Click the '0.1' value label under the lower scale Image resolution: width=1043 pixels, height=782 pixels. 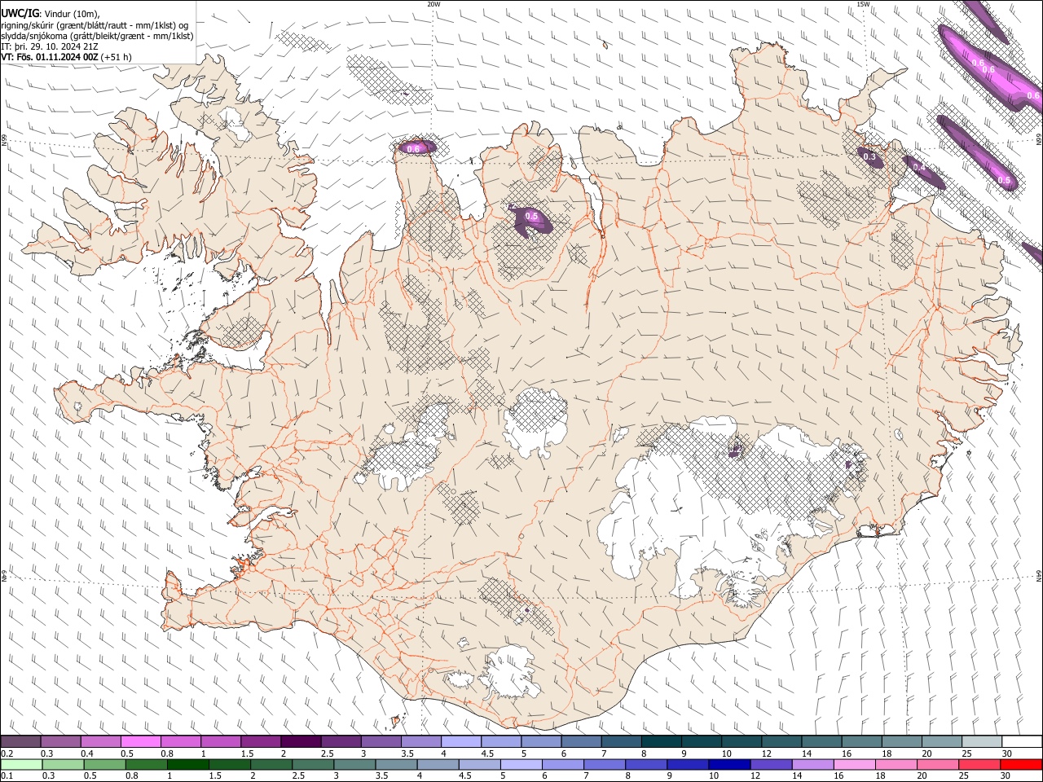(7, 775)
